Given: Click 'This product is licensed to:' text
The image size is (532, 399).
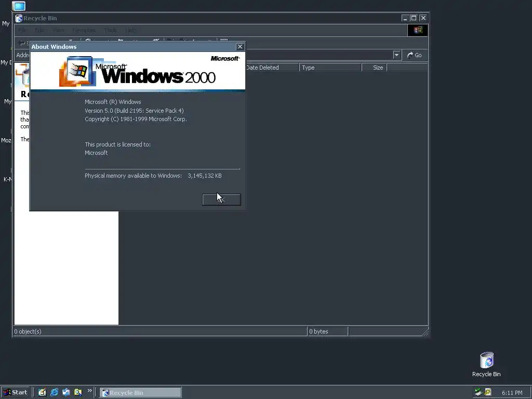Looking at the screenshot, I should (x=117, y=144).
